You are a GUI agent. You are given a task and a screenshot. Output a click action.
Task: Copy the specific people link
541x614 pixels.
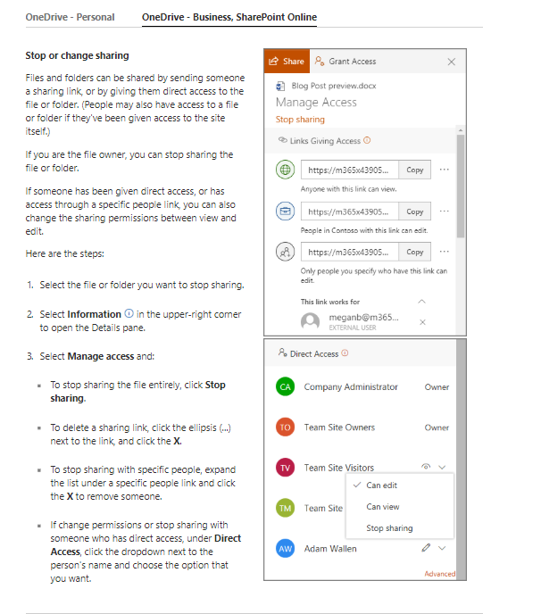coord(415,252)
